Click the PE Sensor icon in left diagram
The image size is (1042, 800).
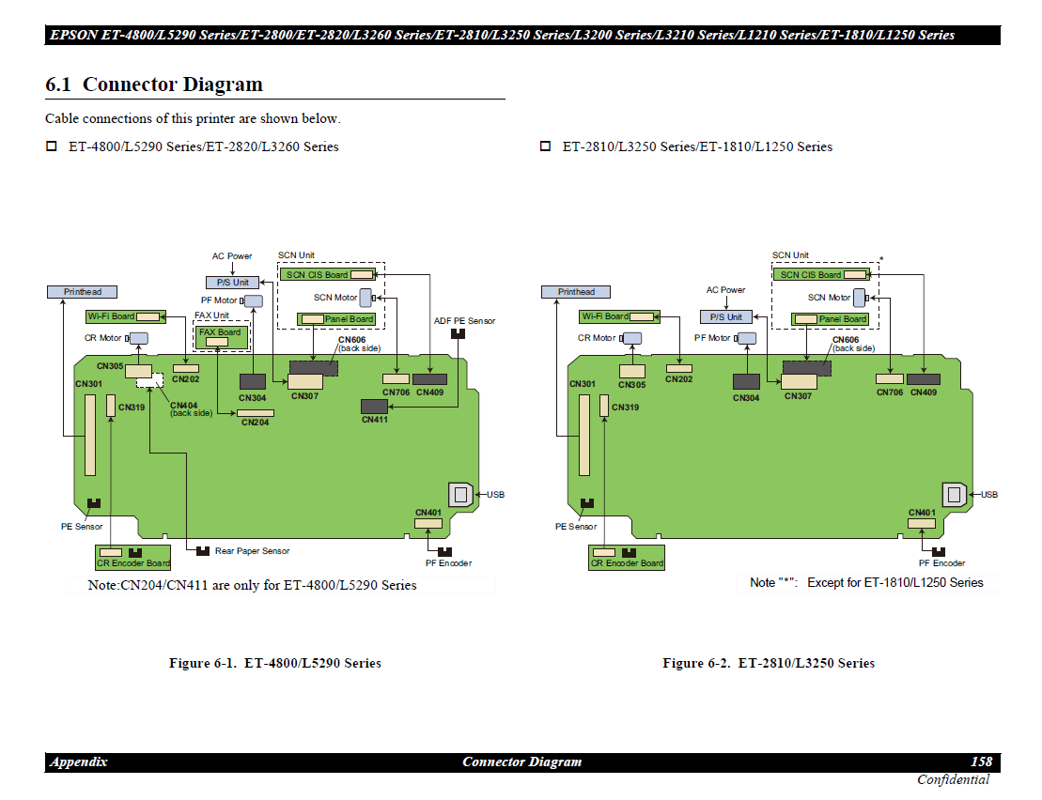point(93,504)
